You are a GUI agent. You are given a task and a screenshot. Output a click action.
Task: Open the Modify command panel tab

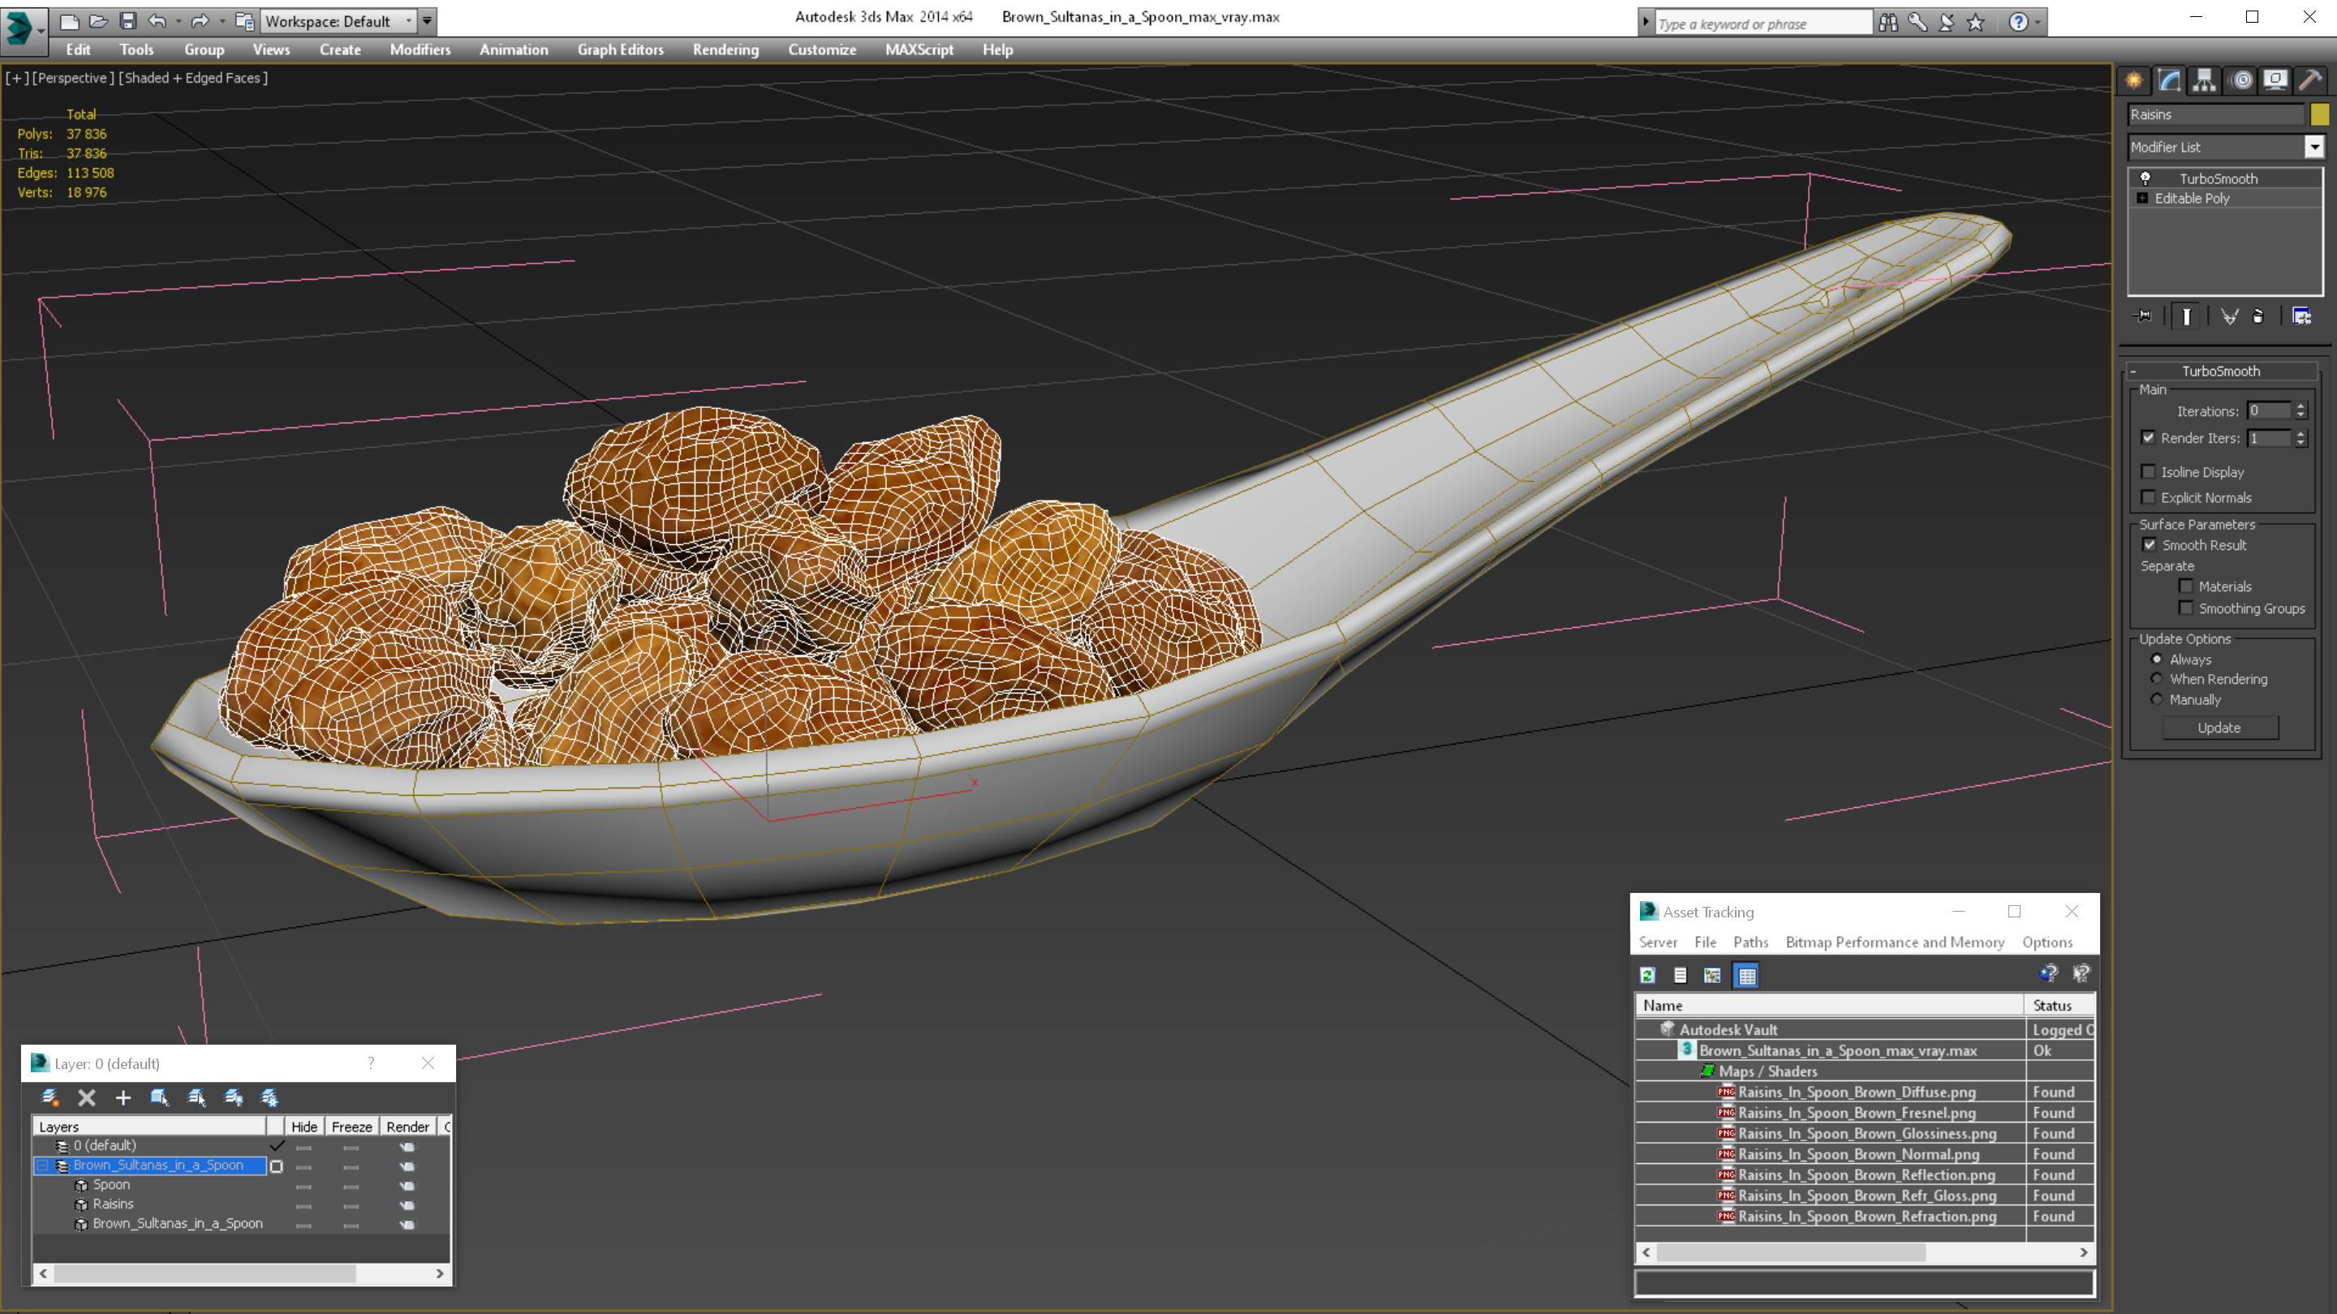pyautogui.click(x=2169, y=81)
